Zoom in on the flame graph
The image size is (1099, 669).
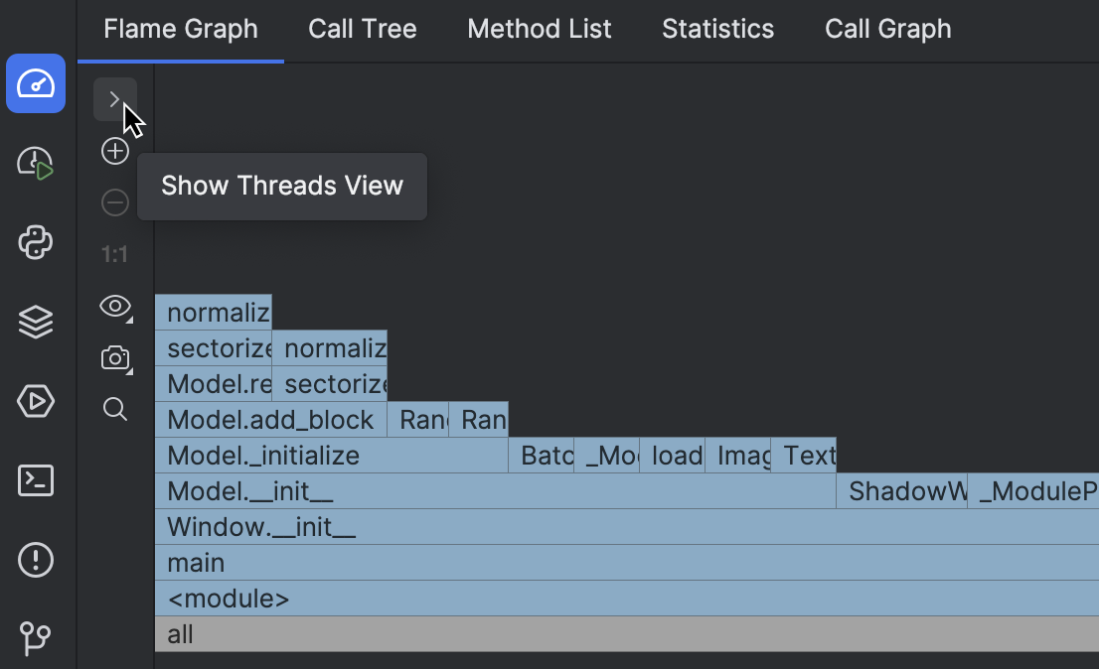click(114, 150)
